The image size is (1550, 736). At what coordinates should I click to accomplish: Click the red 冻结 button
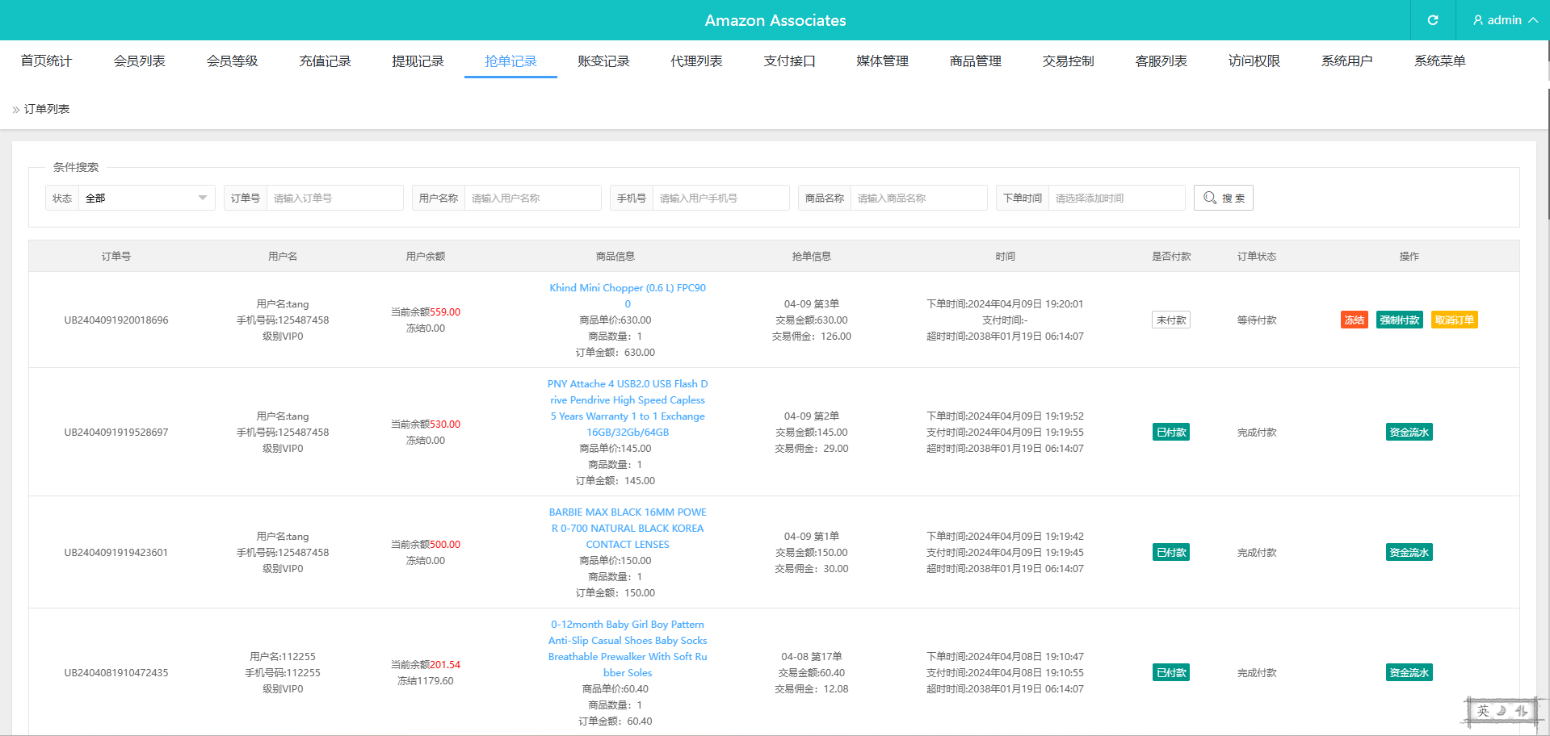point(1354,320)
